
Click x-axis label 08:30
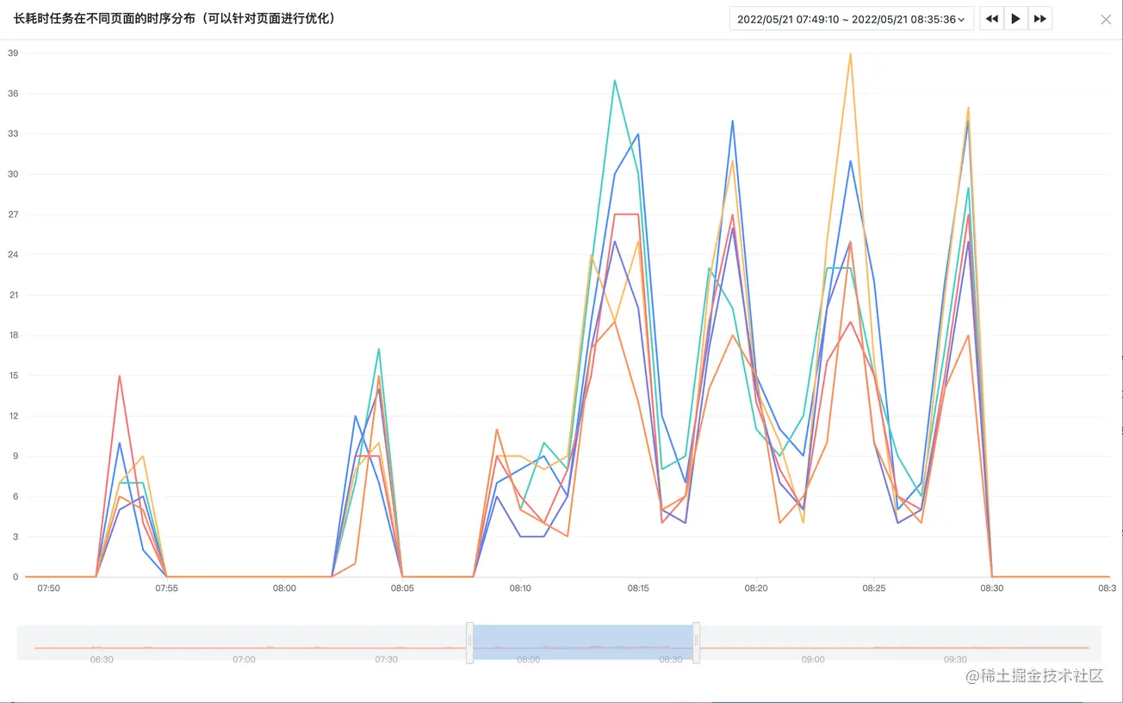pos(992,588)
